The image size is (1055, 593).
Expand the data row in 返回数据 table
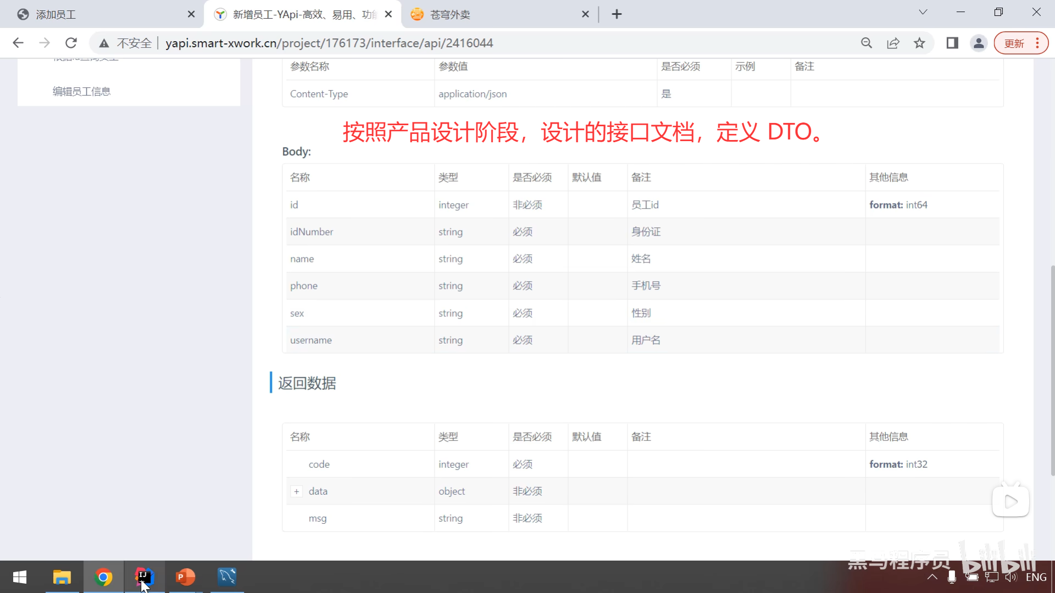click(296, 491)
